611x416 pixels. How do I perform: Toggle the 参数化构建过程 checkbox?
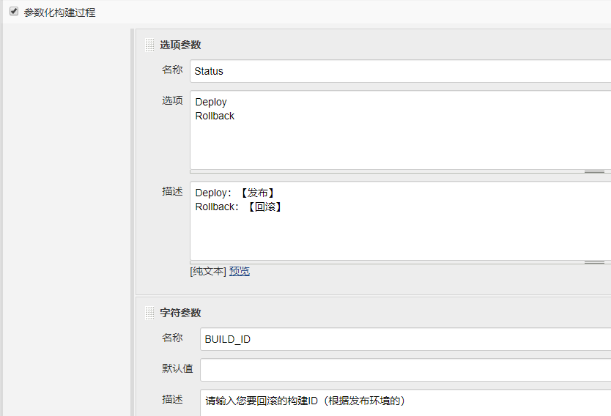click(x=14, y=11)
